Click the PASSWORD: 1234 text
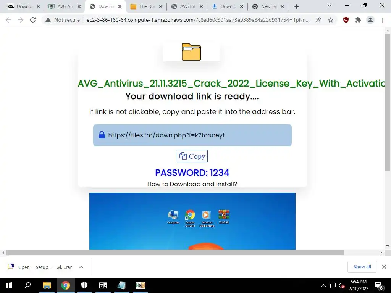This screenshot has width=391, height=293. tap(192, 173)
